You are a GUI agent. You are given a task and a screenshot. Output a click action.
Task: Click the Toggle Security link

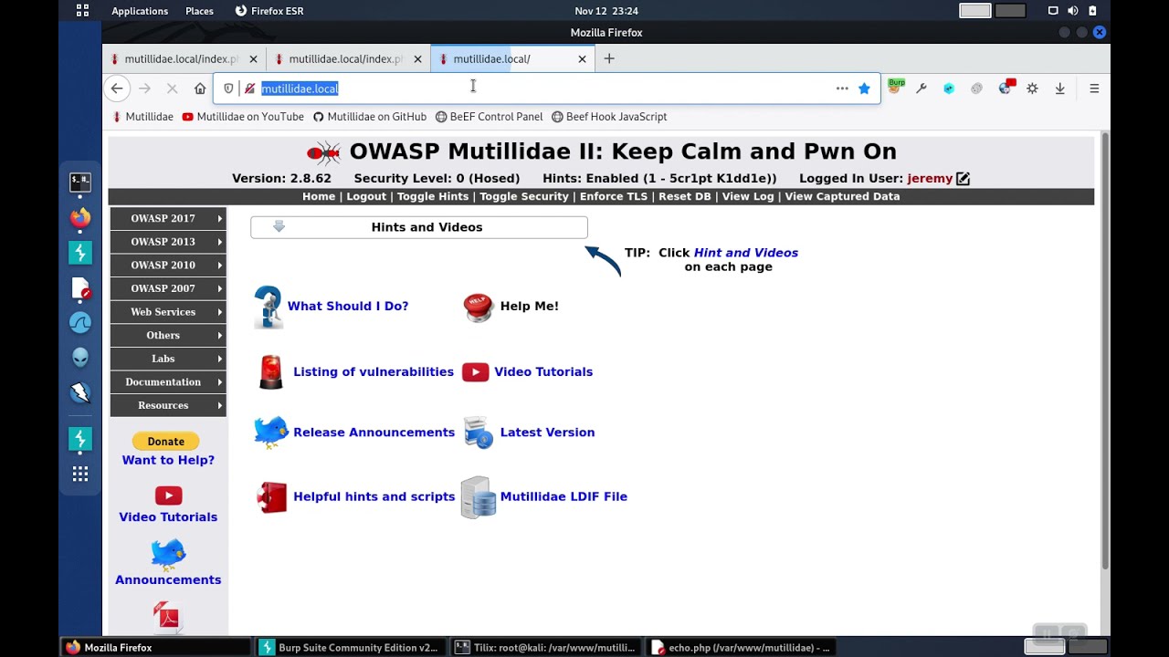coord(524,196)
